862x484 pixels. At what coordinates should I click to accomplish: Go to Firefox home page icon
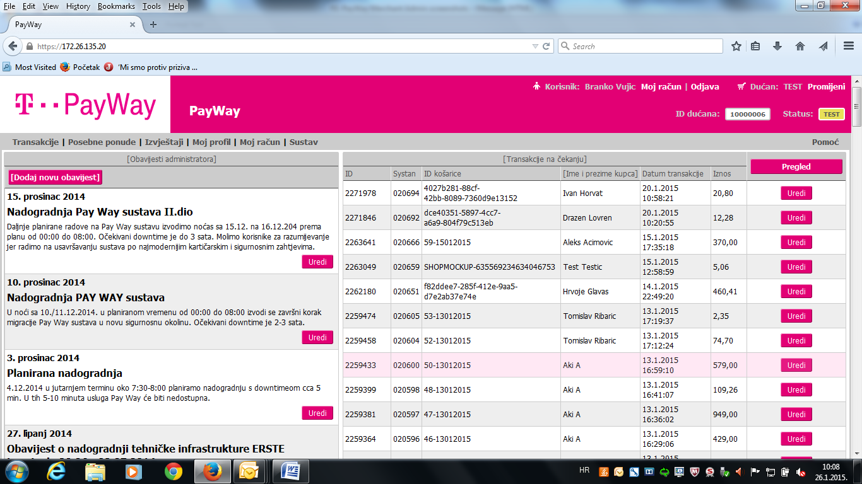coord(800,46)
